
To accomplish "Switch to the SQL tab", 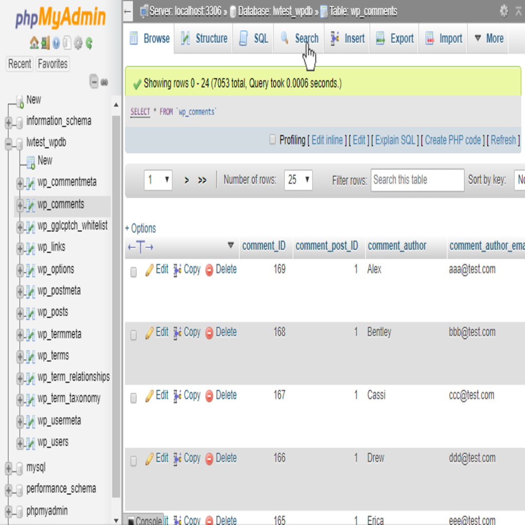I will click(253, 38).
